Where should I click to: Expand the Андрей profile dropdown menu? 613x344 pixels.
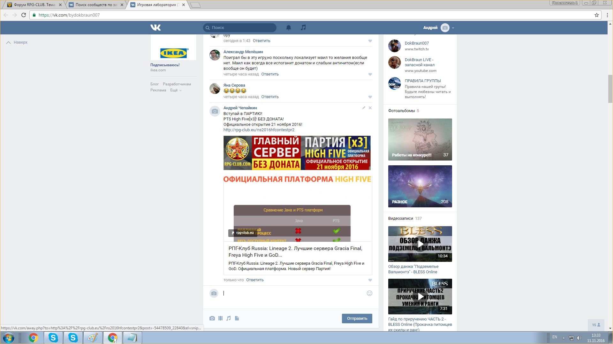point(453,28)
